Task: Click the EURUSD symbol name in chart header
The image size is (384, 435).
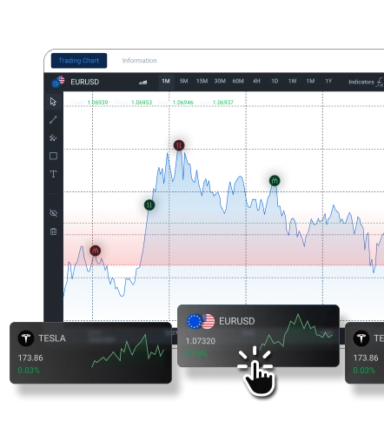Action: (x=85, y=82)
